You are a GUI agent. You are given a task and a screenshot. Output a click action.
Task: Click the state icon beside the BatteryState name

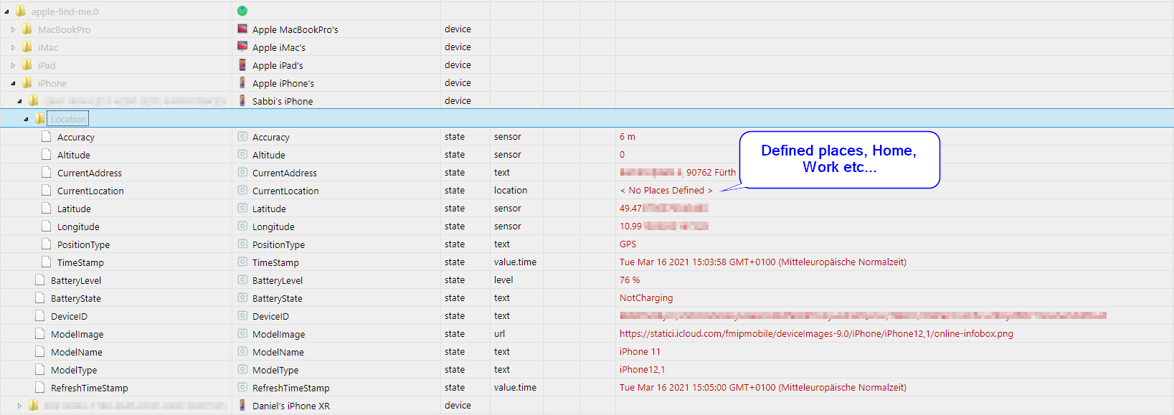[x=242, y=297]
